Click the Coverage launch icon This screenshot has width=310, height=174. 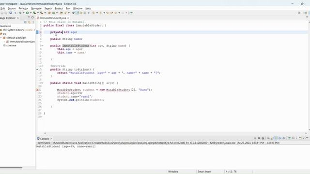pyautogui.click(x=34, y=13)
